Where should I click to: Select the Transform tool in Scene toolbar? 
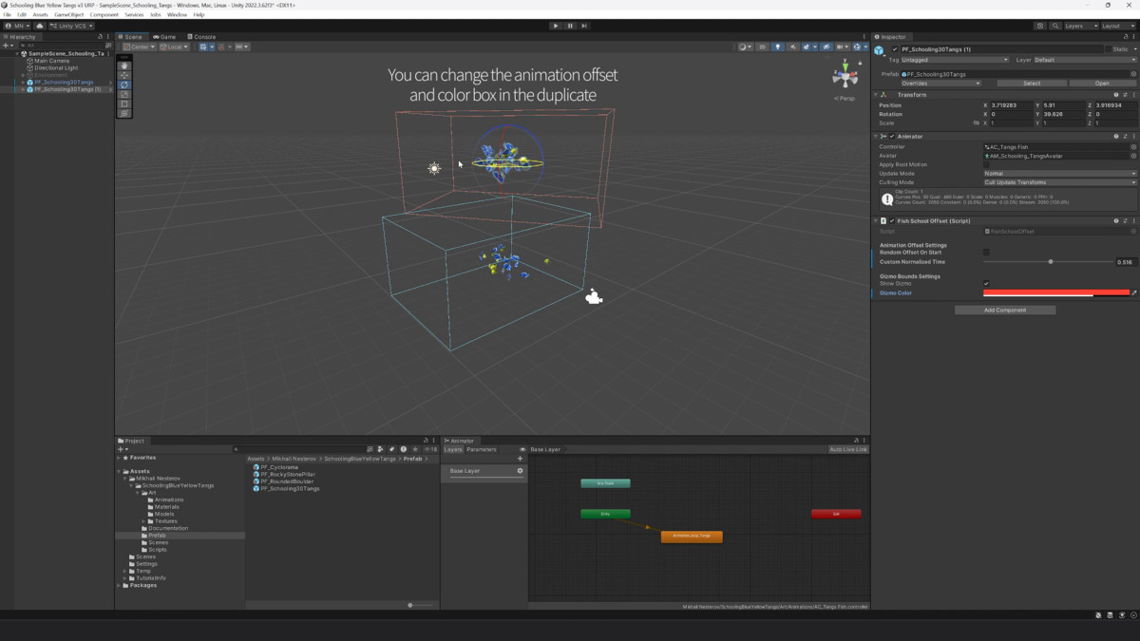click(123, 113)
